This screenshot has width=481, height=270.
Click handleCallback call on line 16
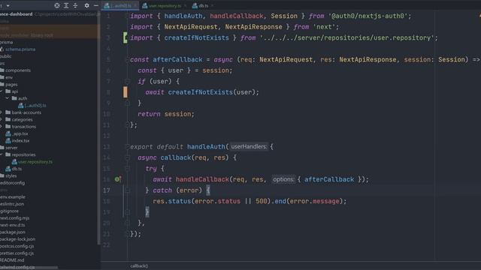[202, 179]
